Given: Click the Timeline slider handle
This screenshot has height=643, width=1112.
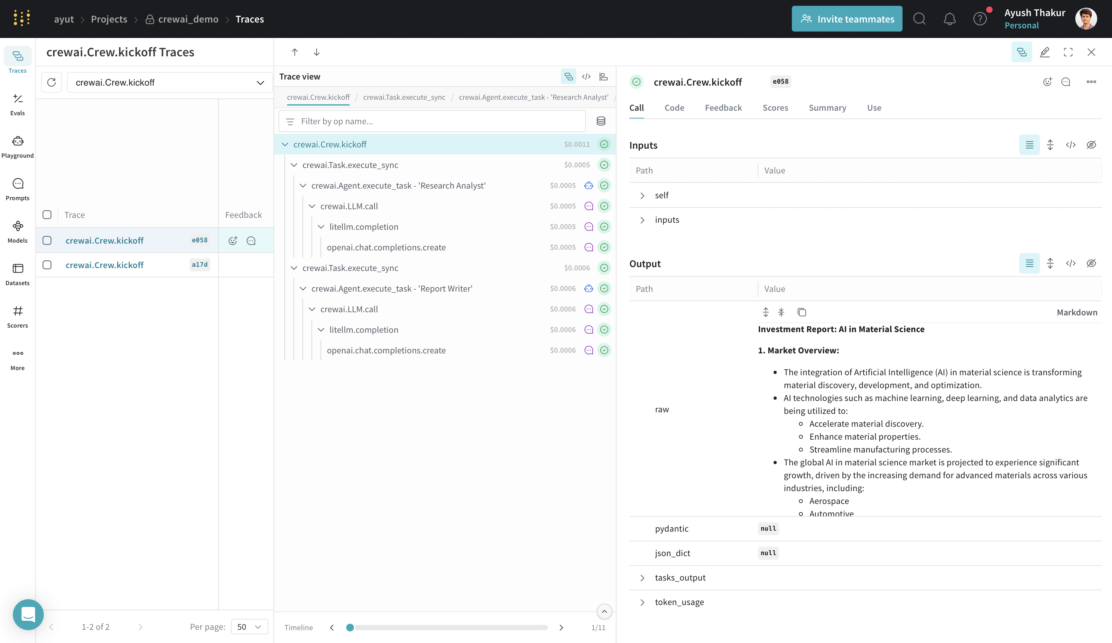Looking at the screenshot, I should [350, 627].
